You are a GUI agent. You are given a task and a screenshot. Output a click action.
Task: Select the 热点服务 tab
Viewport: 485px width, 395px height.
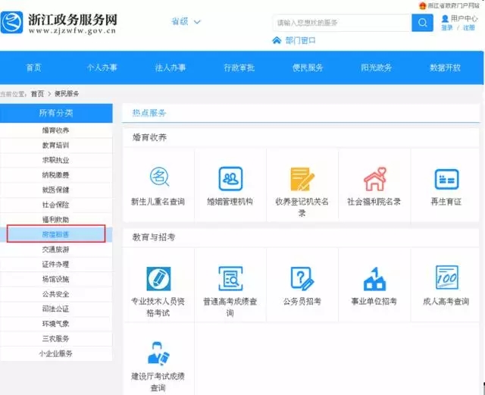click(x=149, y=113)
